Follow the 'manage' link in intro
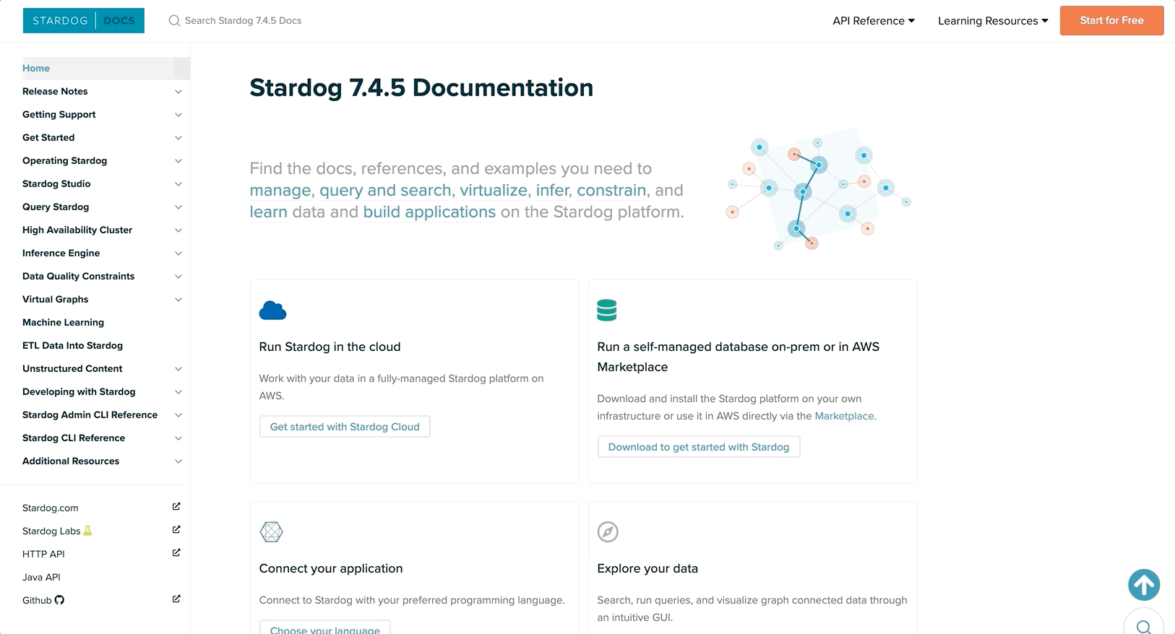 (280, 190)
